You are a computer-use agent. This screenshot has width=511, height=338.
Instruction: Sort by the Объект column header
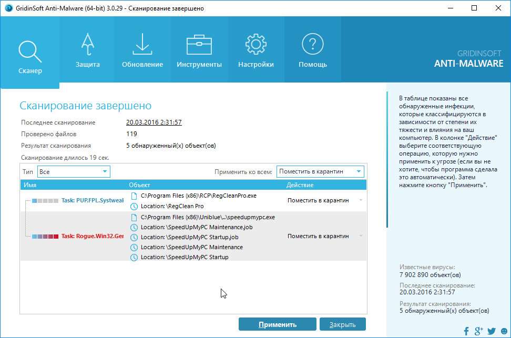(x=139, y=185)
